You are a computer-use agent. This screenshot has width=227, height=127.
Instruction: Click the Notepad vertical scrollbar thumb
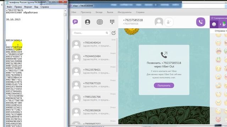coord(65,14)
